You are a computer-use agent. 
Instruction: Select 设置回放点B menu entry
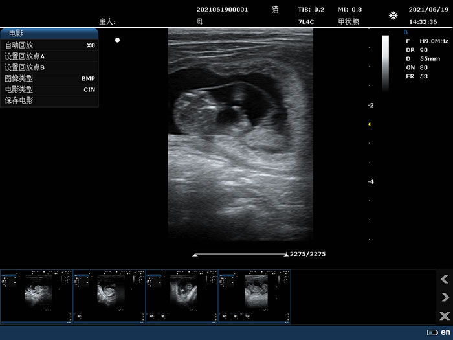[x=49, y=67]
